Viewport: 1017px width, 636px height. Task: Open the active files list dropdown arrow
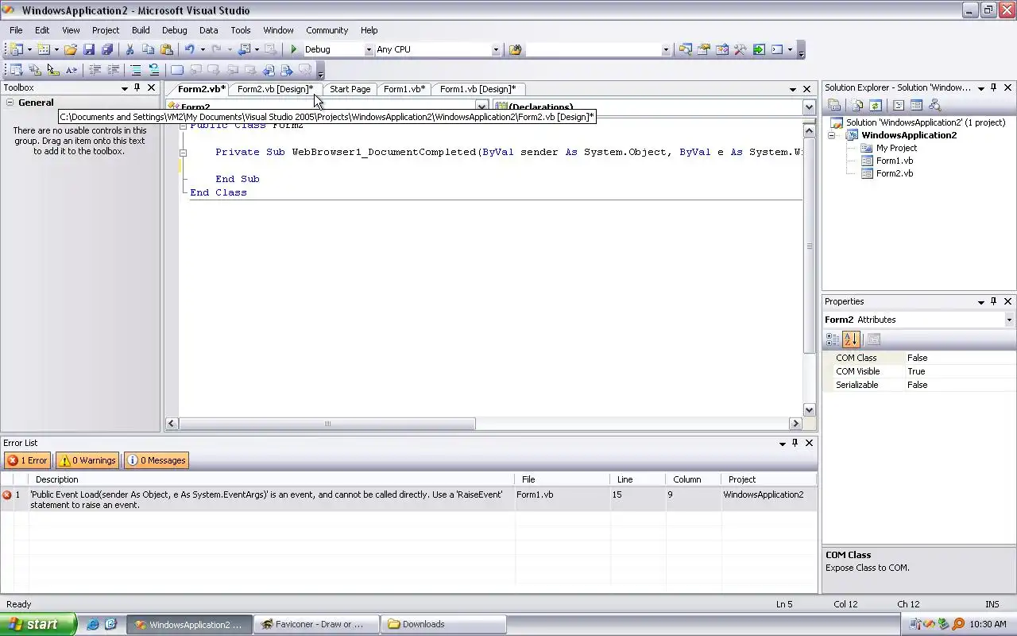792,89
